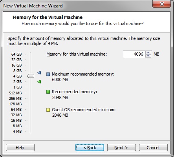
Task: Click the green Recommended memory square
Action: 48,92
